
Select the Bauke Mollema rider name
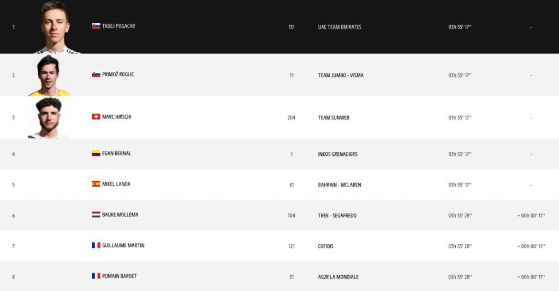(x=120, y=215)
